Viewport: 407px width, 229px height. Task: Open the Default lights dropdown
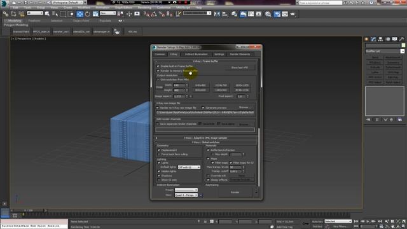click(189, 167)
